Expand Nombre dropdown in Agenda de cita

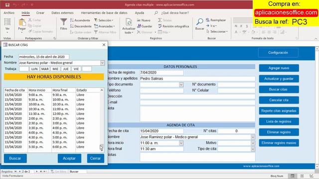[x=253, y=137]
